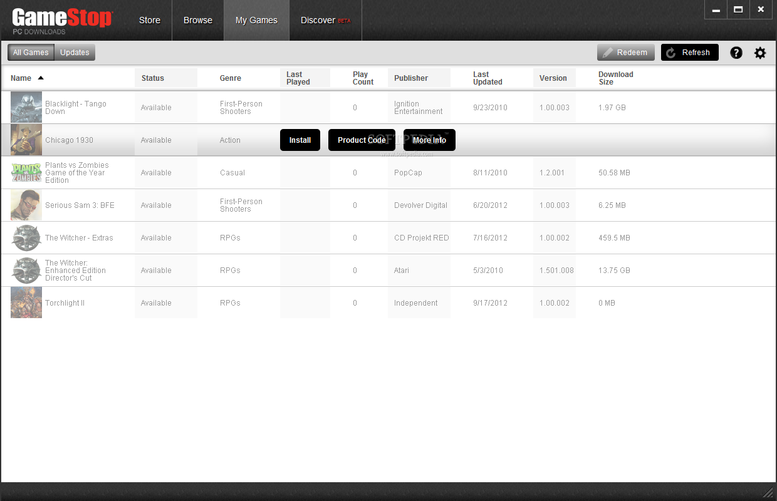Click the Redeem button

coord(626,53)
